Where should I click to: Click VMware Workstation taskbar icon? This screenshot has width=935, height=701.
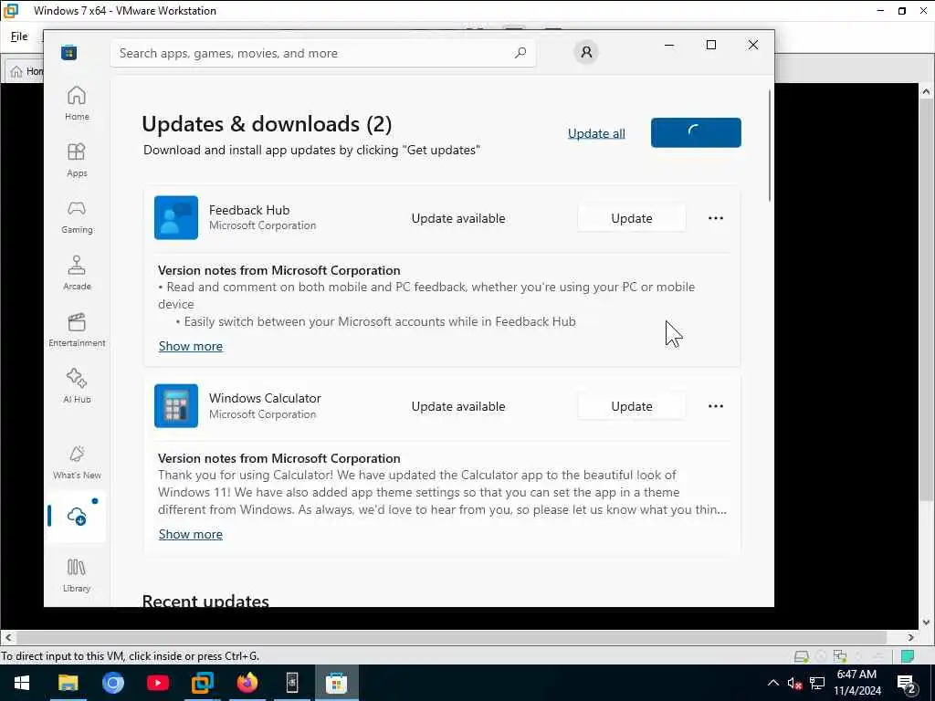(202, 683)
